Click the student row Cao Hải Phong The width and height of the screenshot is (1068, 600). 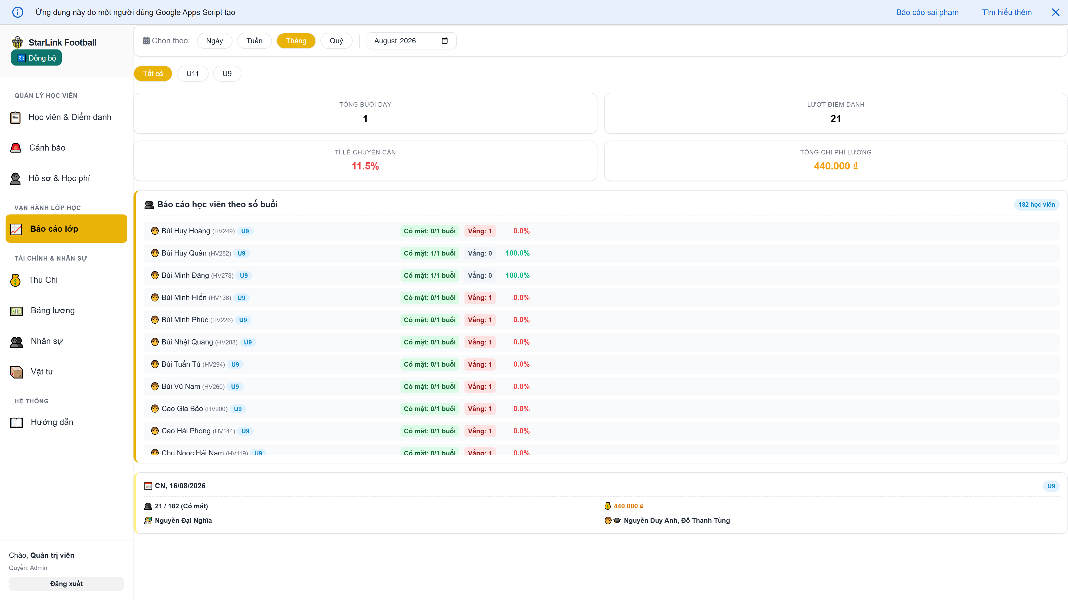[601, 431]
